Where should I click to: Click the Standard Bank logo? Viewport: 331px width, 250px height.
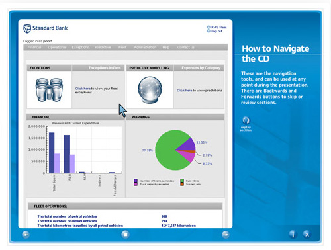[x=46, y=28]
